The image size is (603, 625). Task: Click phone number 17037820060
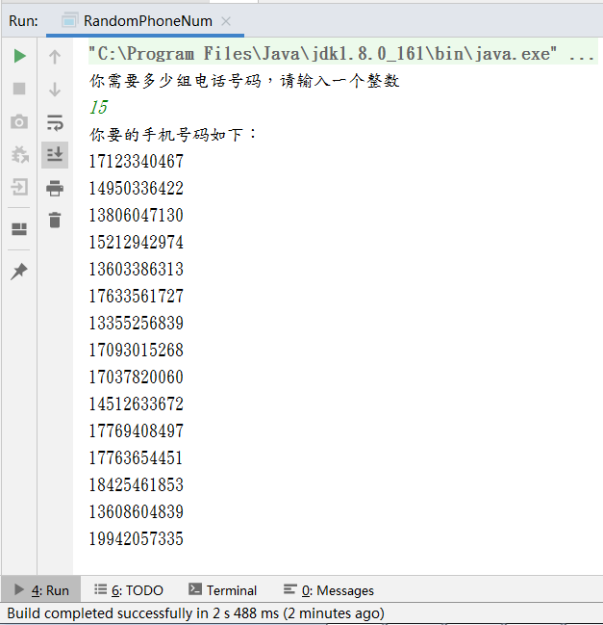(137, 377)
